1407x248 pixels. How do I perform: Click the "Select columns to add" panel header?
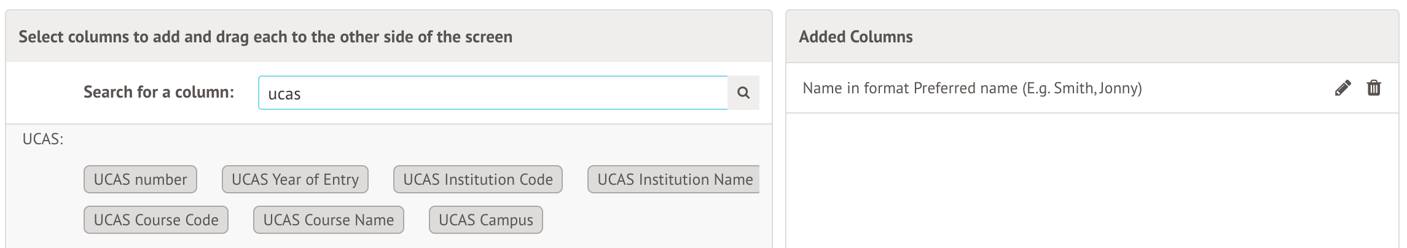coord(265,37)
